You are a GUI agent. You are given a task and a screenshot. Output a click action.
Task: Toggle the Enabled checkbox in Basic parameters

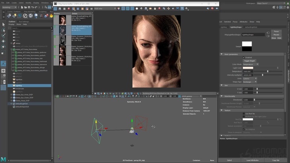[x=244, y=57]
